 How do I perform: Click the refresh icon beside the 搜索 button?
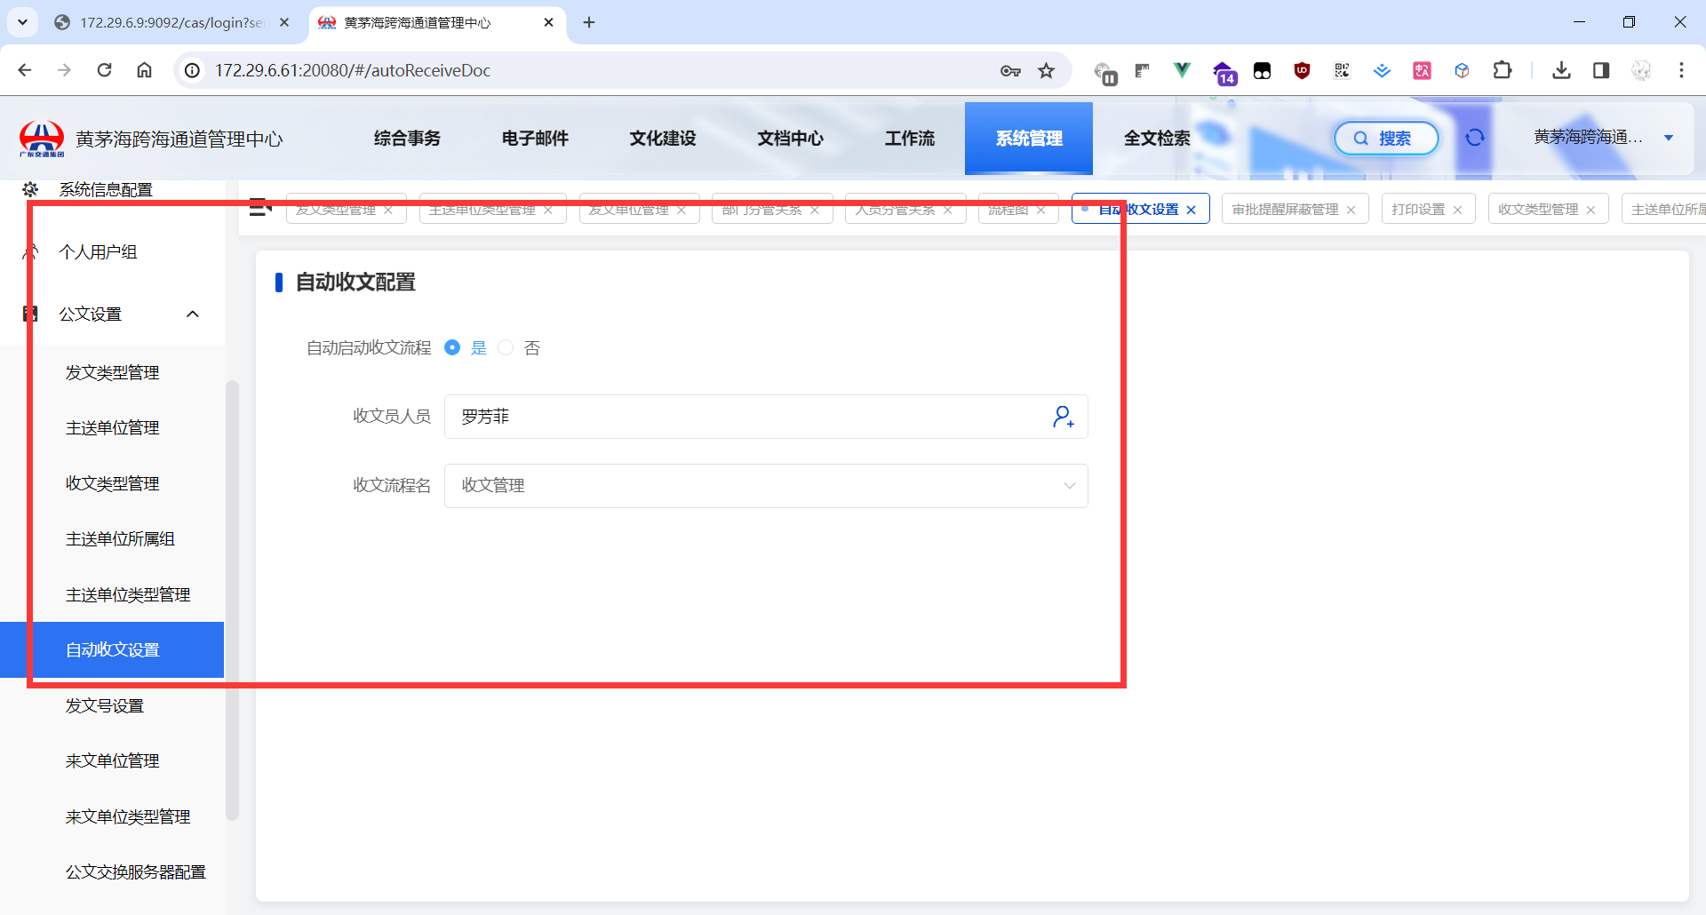point(1475,138)
